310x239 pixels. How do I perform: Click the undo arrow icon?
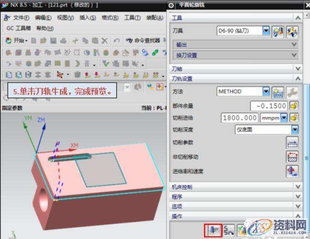117,41
